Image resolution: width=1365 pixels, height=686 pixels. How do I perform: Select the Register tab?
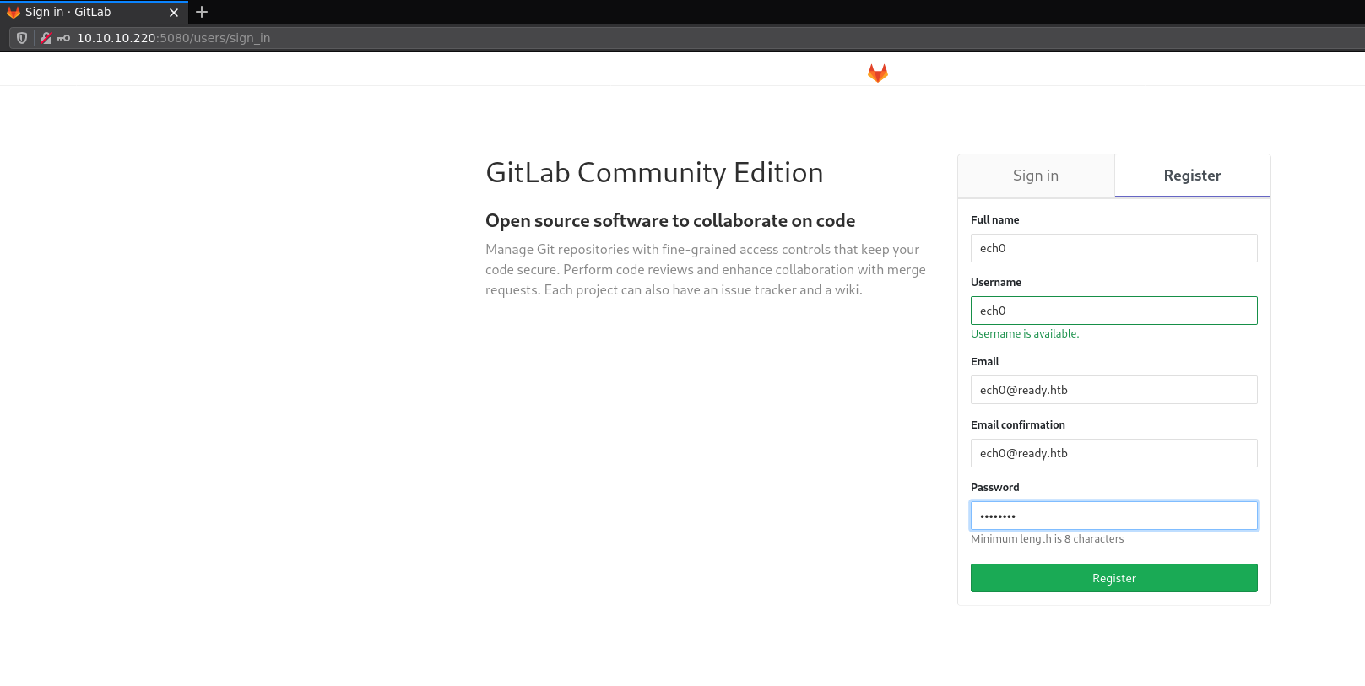(x=1192, y=176)
